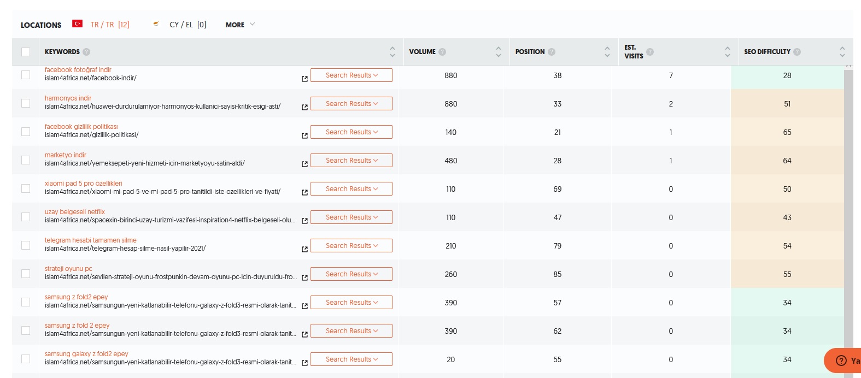Open external link for samsung z fold2 epey

304,306
